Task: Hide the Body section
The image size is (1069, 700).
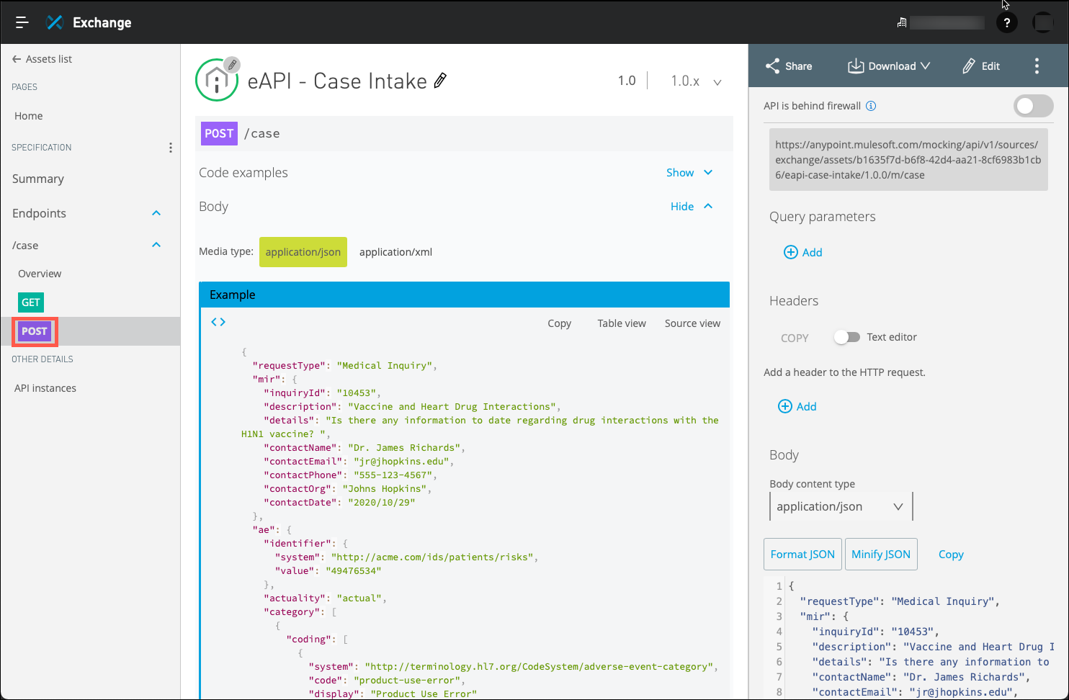Action: pyautogui.click(x=692, y=206)
